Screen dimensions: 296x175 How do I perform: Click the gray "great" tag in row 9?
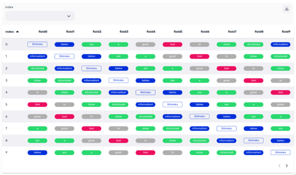(118, 152)
